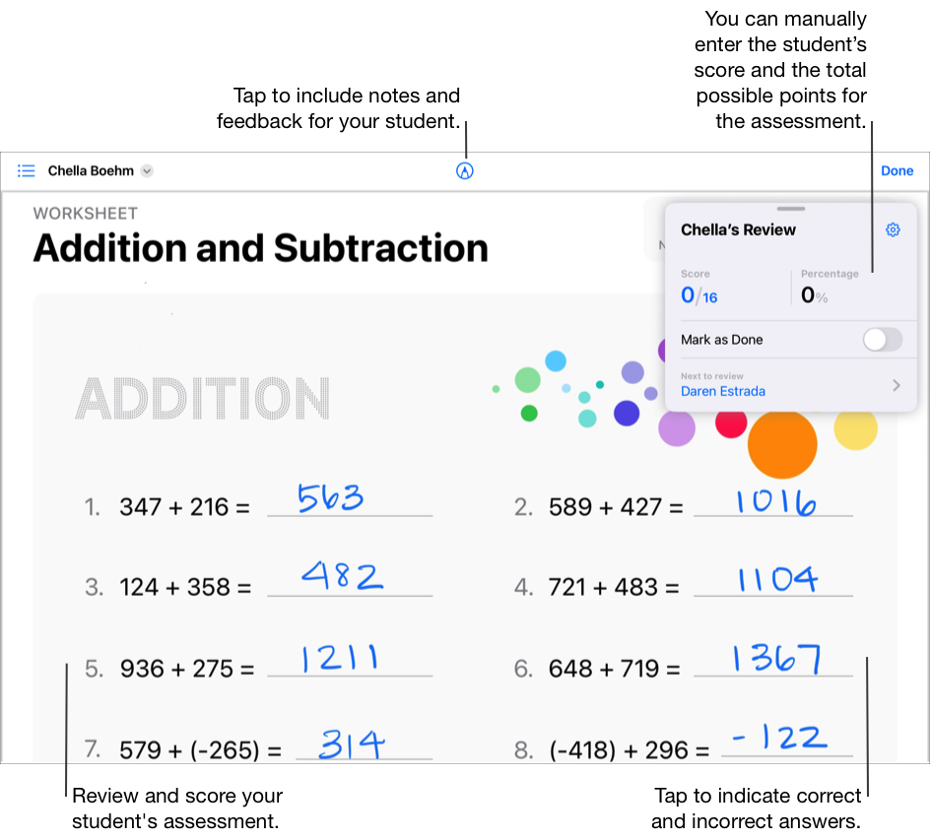The width and height of the screenshot is (930, 839).
Task: Open settings gear in Chella's Review
Action: [893, 229]
